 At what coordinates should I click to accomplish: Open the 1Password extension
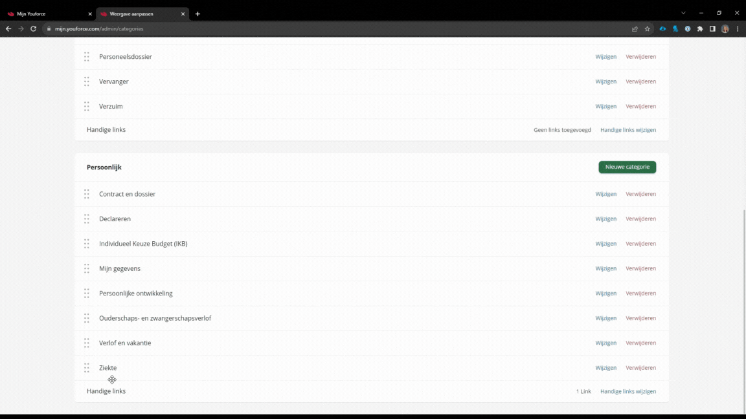click(x=687, y=28)
